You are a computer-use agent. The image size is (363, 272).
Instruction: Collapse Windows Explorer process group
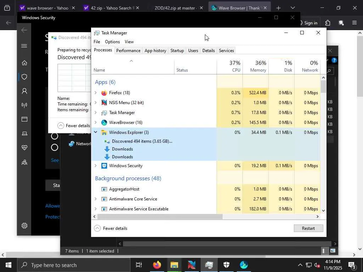point(96,132)
